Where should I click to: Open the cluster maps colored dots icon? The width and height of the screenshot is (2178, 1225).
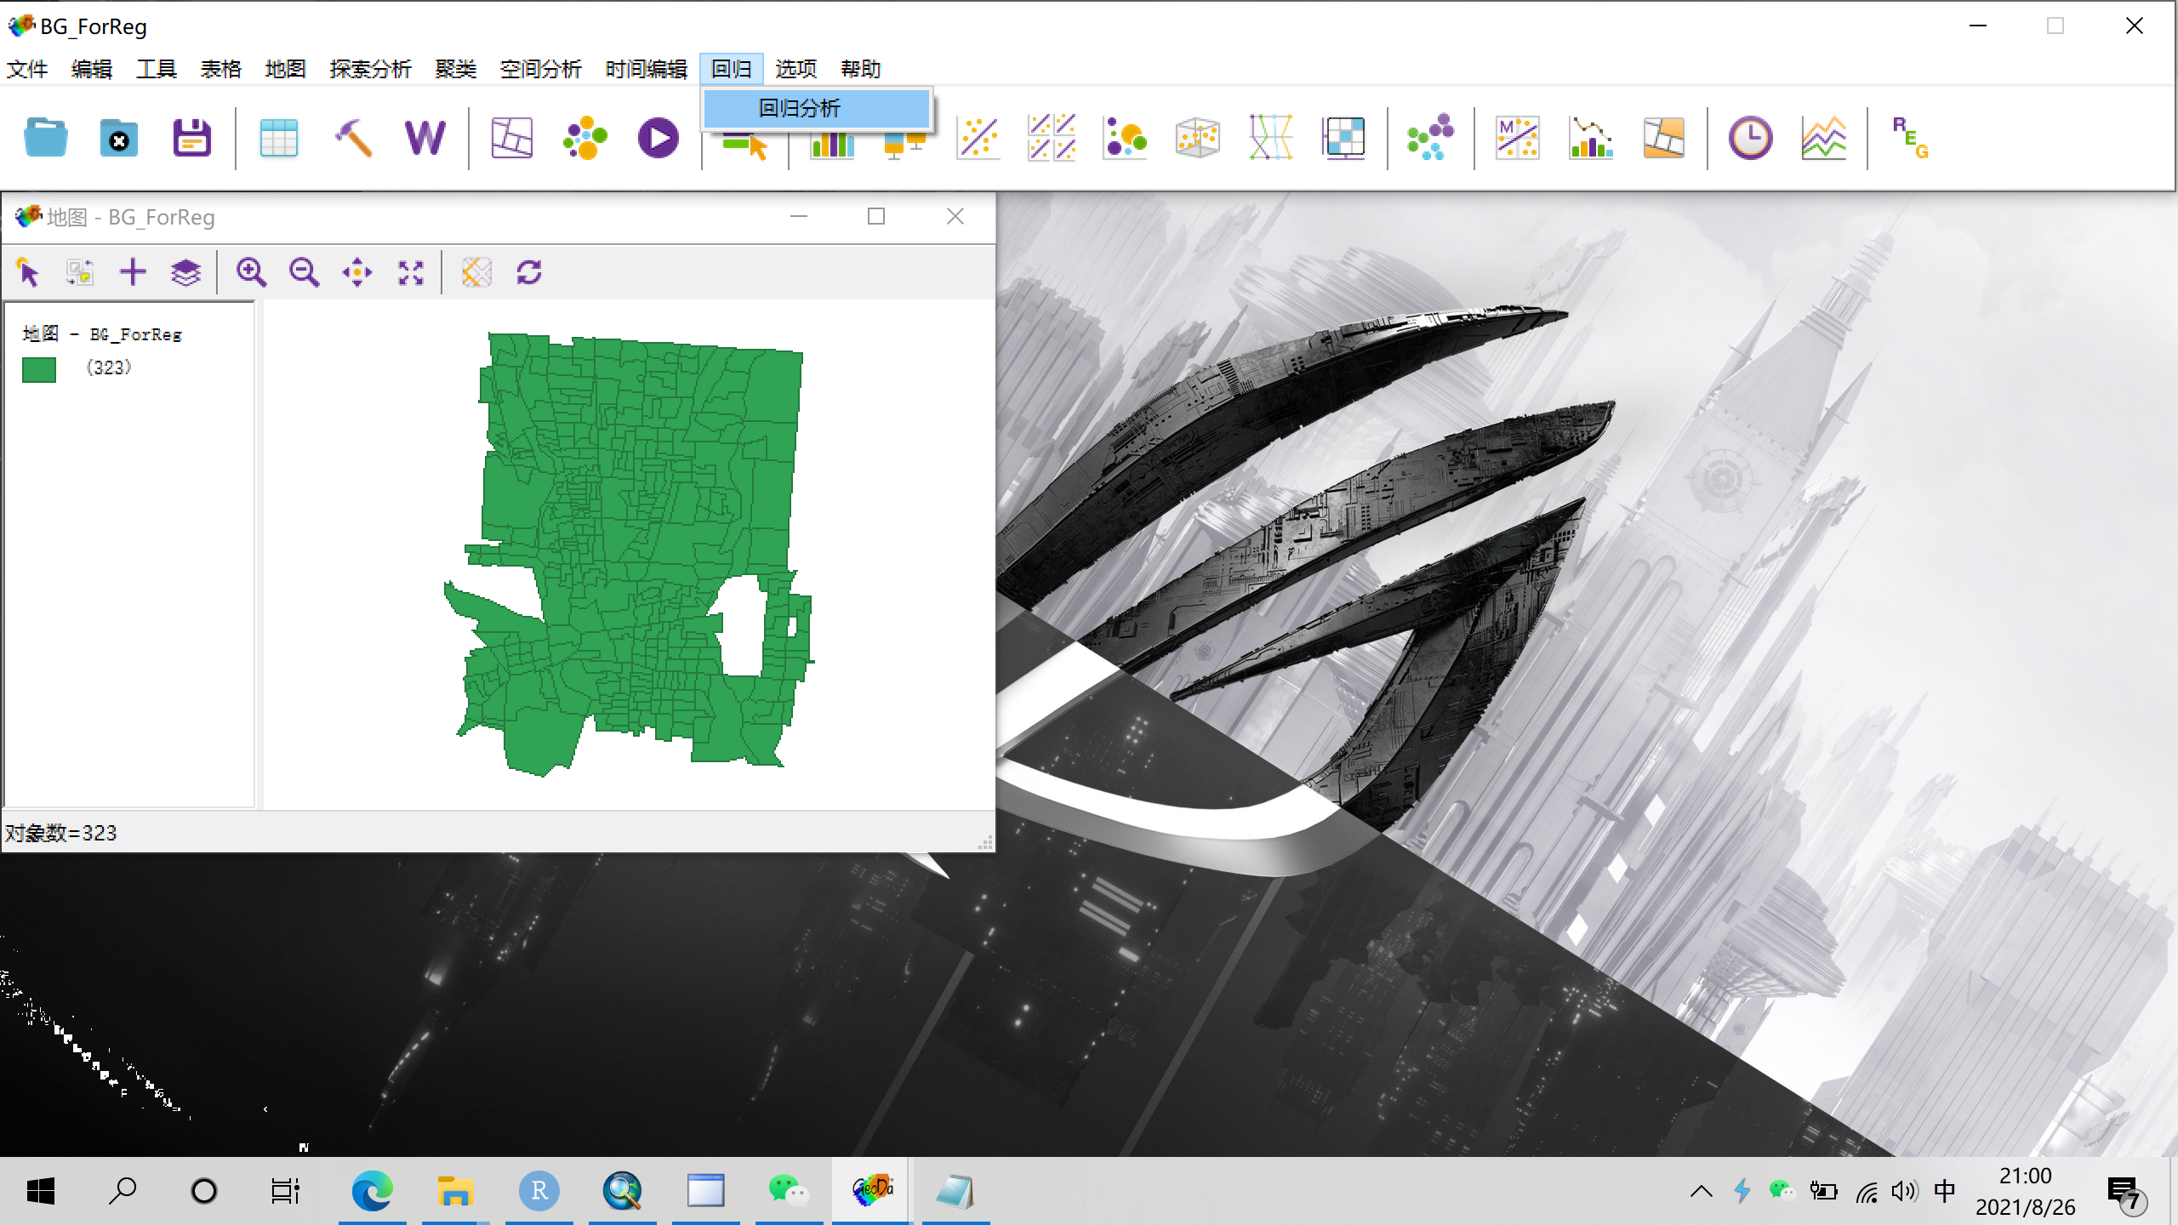[x=585, y=138]
